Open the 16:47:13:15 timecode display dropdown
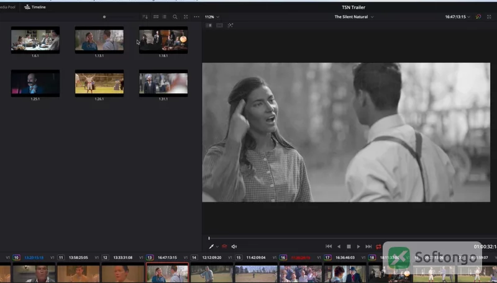This screenshot has height=283, width=497. click(x=457, y=17)
